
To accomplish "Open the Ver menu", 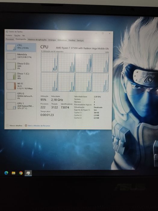I will pyautogui.click(x=23, y=36).
